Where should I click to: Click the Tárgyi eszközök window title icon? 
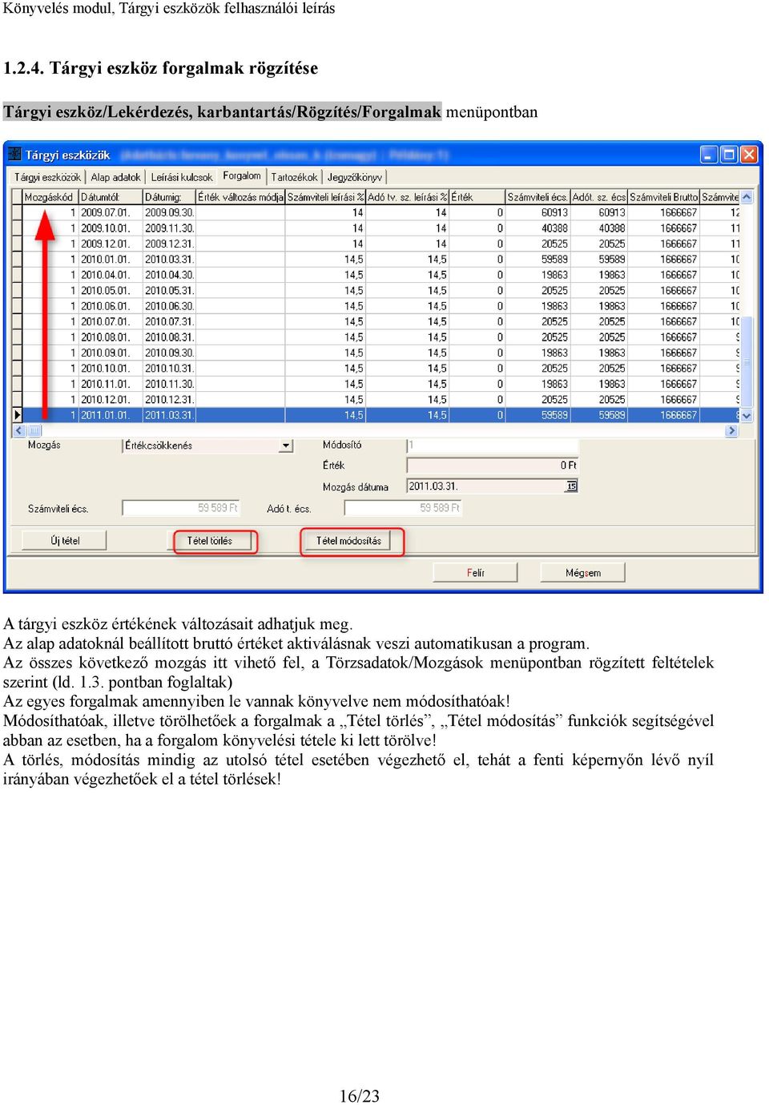coord(14,155)
